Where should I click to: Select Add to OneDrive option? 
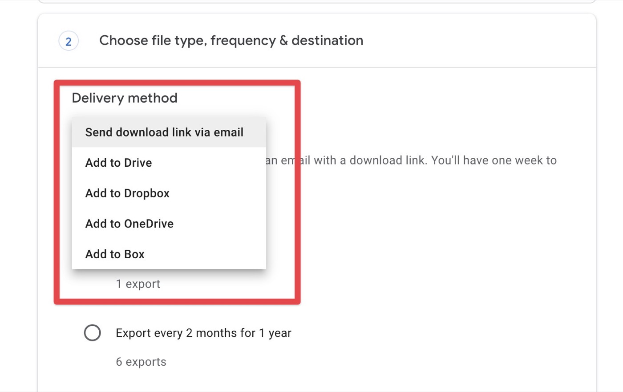[x=129, y=224]
